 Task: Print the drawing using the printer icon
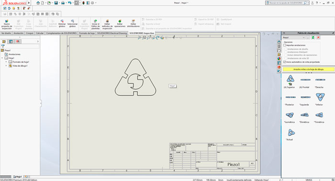point(63,3)
